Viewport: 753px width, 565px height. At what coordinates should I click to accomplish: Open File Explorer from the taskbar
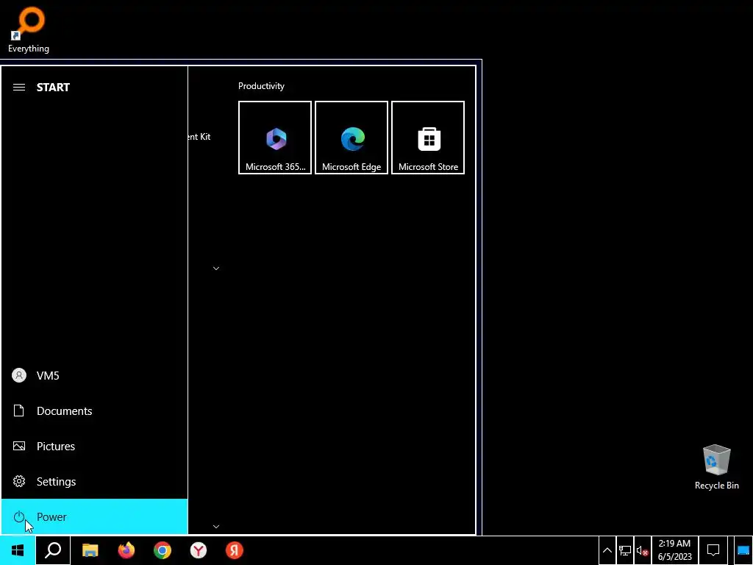tap(90, 550)
